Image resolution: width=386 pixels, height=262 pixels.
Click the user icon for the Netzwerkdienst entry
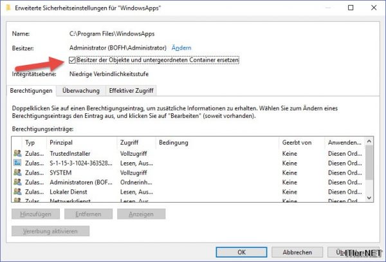pos(17,201)
